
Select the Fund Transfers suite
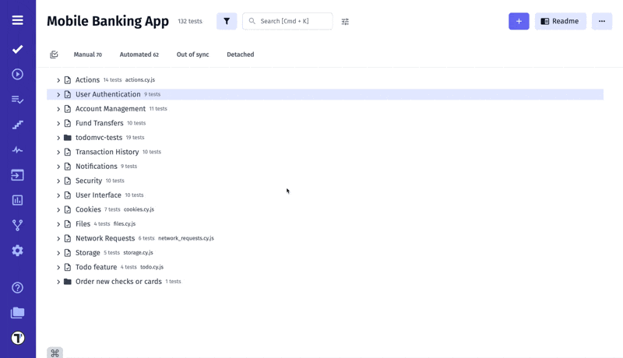click(99, 124)
